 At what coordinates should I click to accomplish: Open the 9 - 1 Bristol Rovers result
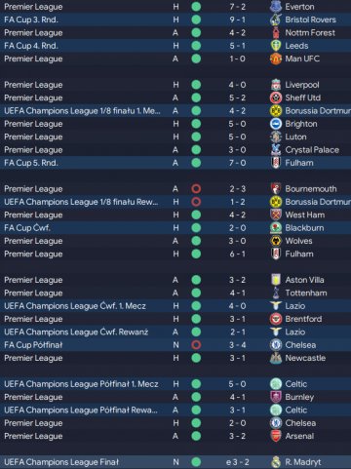(237, 20)
